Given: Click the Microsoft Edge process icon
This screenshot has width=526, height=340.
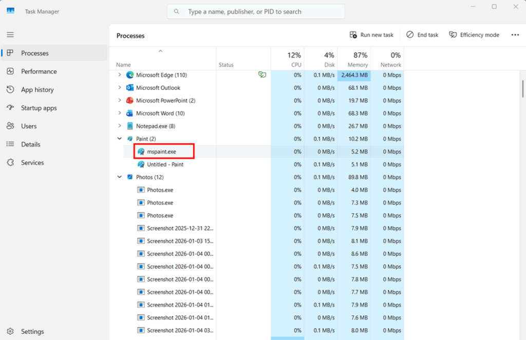Looking at the screenshot, I should pyautogui.click(x=130, y=75).
